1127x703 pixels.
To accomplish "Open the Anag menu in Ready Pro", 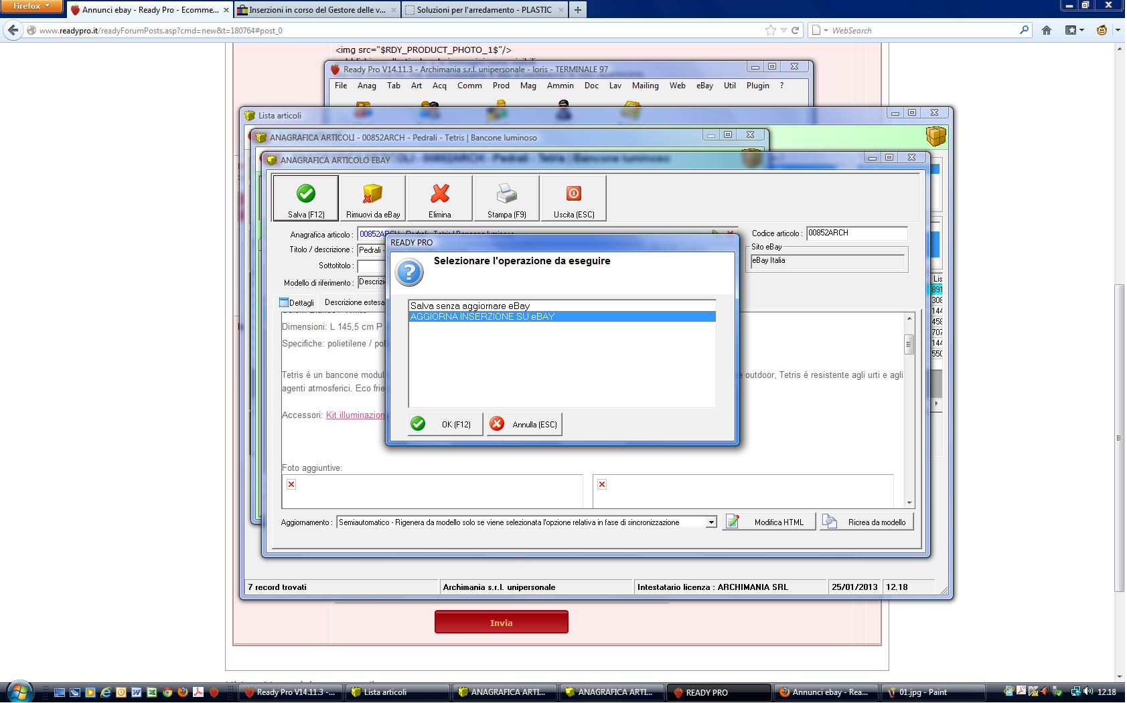I will (x=367, y=86).
